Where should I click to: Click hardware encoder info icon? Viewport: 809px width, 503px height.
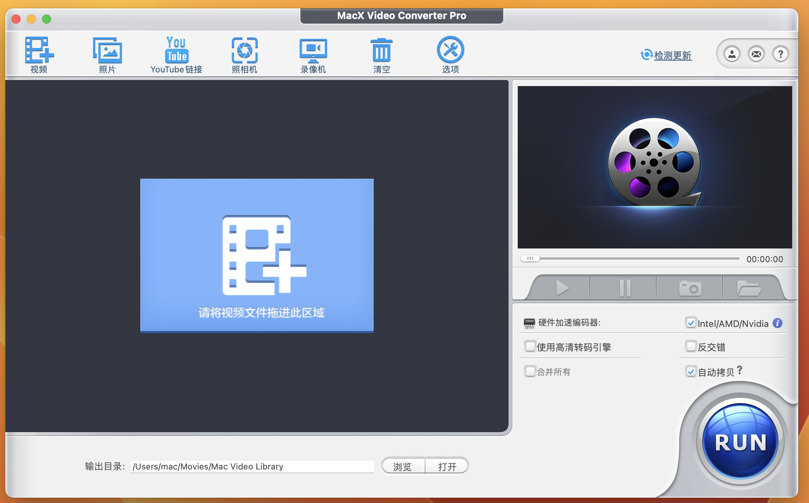pos(778,323)
